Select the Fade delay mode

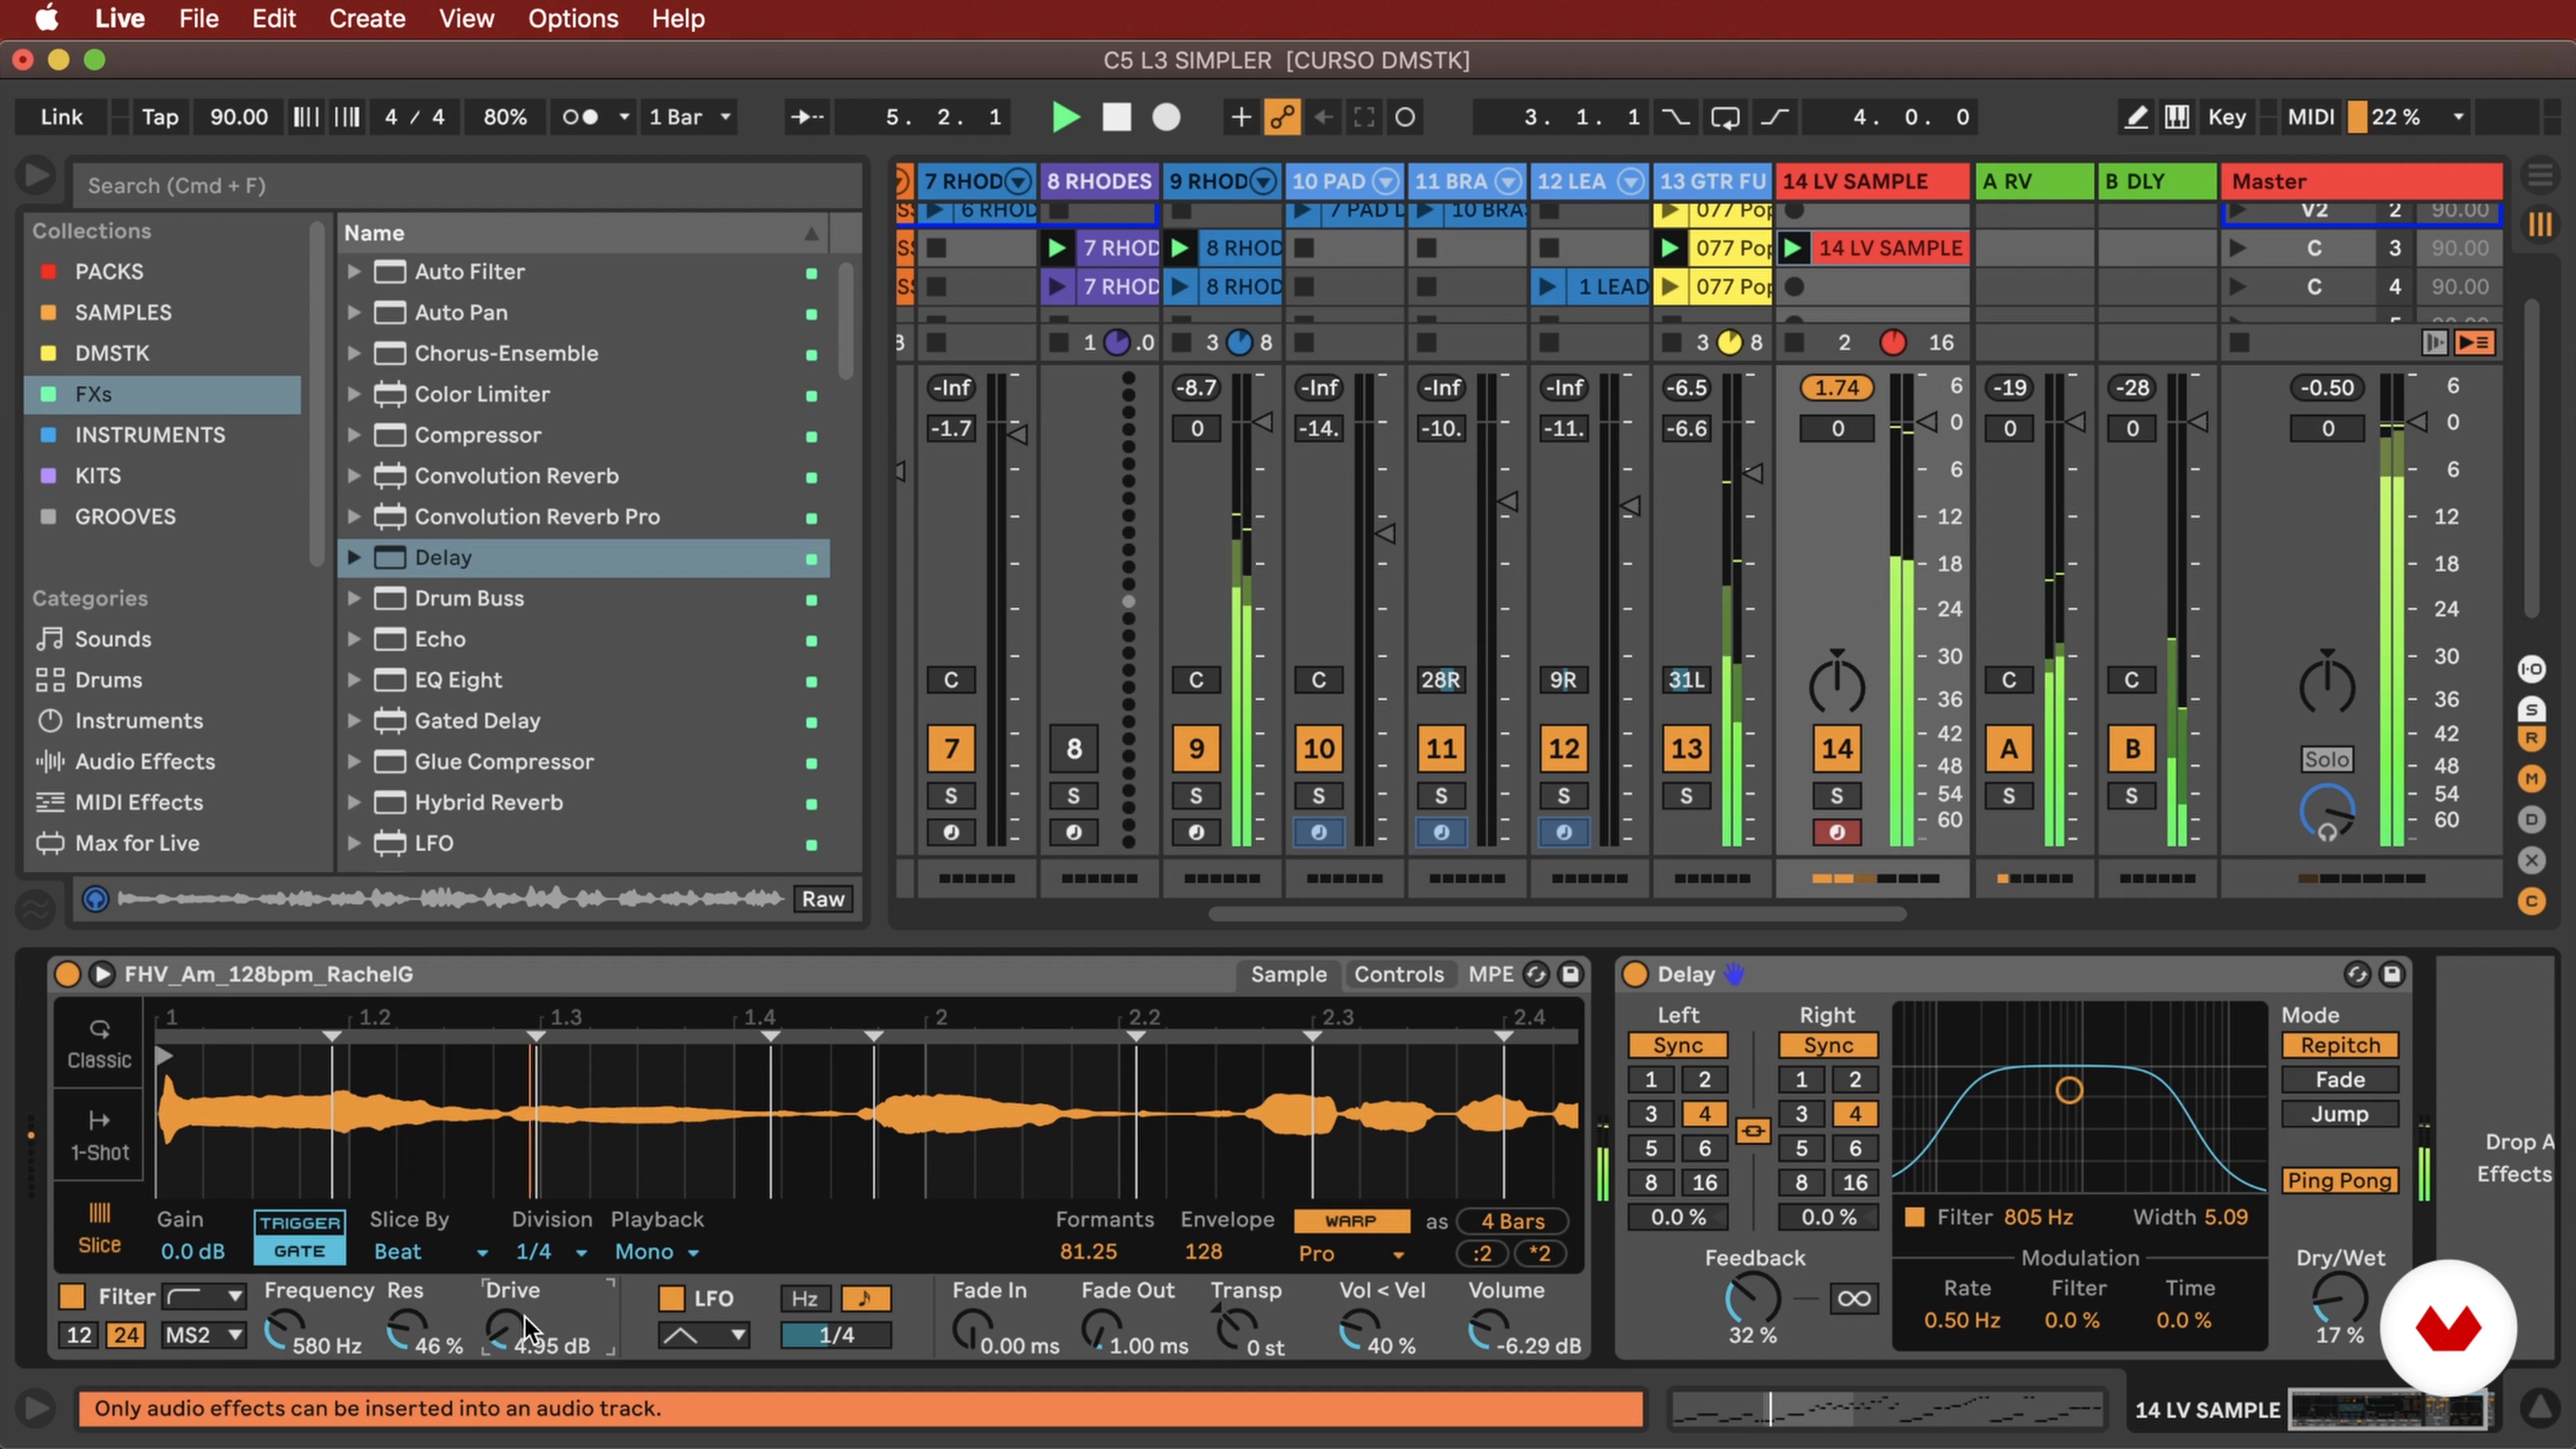pos(2339,1080)
